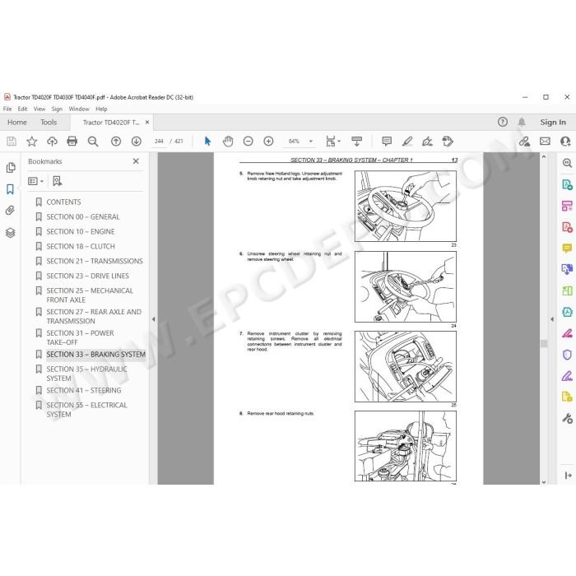
Task: Click the upload to cloud icon
Action: (x=52, y=141)
